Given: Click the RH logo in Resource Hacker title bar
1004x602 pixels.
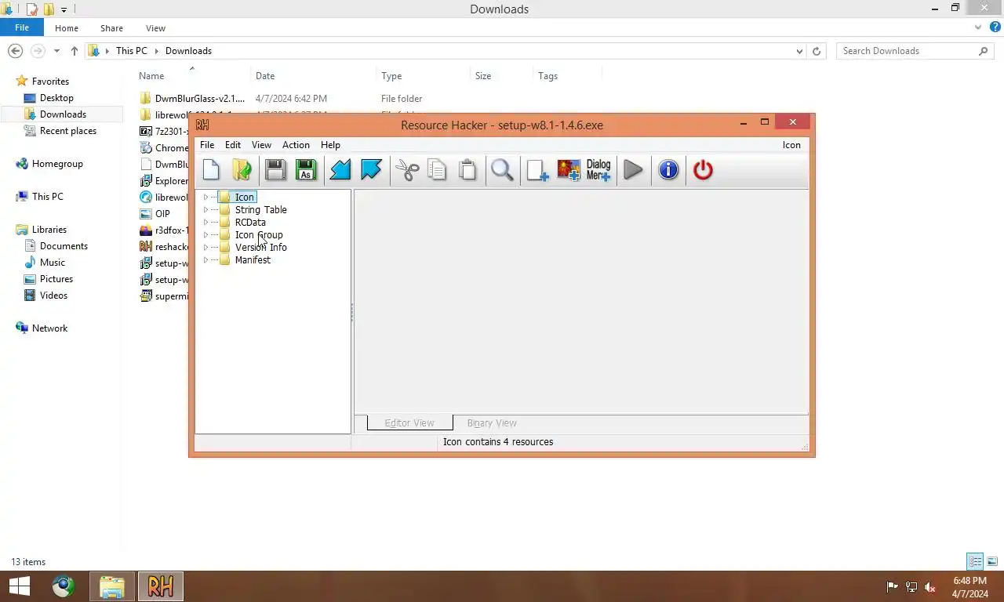Looking at the screenshot, I should point(202,125).
